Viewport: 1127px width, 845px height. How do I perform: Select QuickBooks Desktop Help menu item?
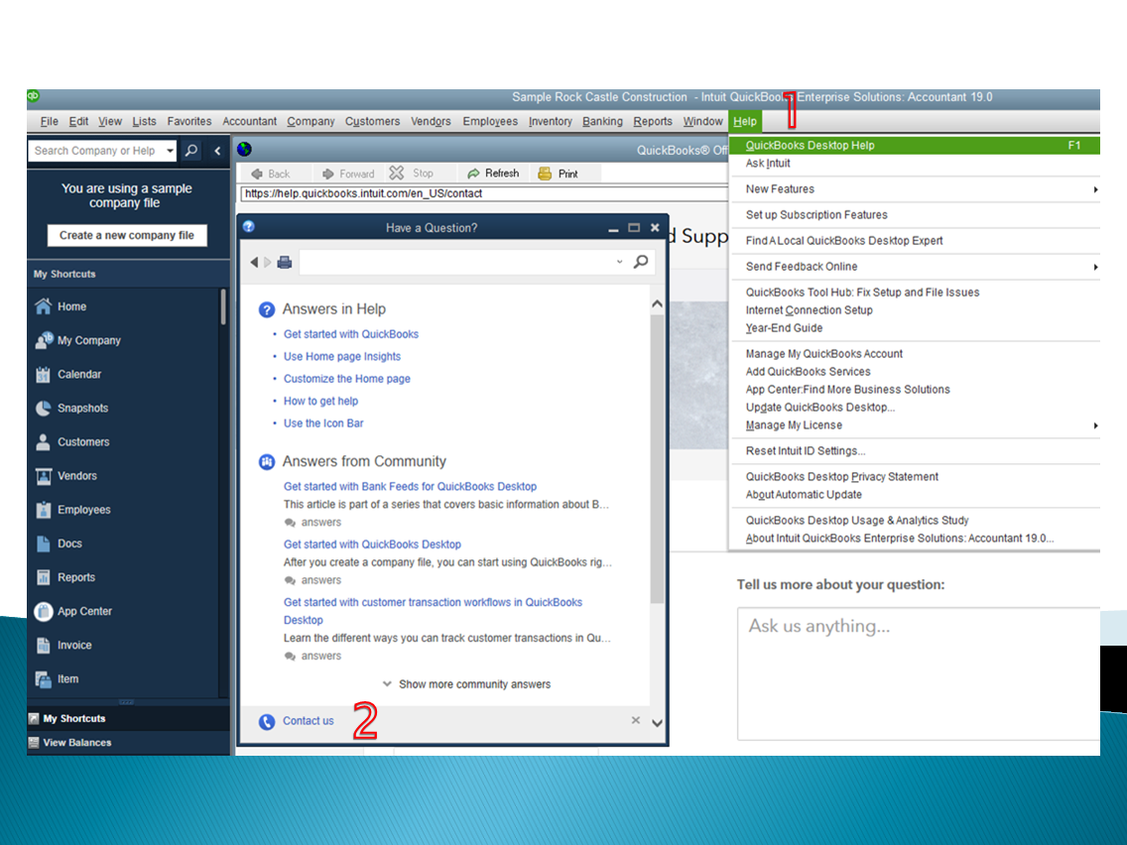coord(915,145)
